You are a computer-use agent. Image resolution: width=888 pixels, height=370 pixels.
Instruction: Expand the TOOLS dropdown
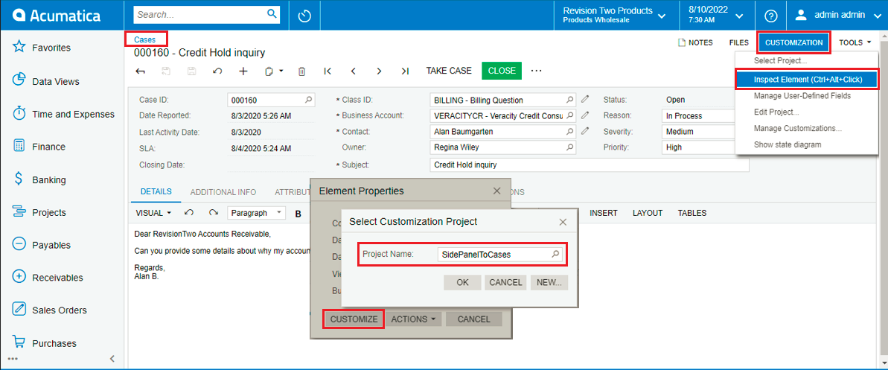pos(855,42)
